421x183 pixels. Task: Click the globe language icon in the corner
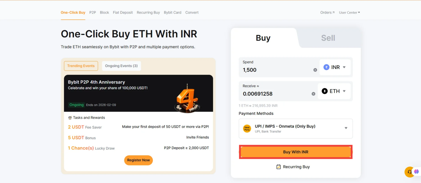pyautogui.click(x=416, y=171)
